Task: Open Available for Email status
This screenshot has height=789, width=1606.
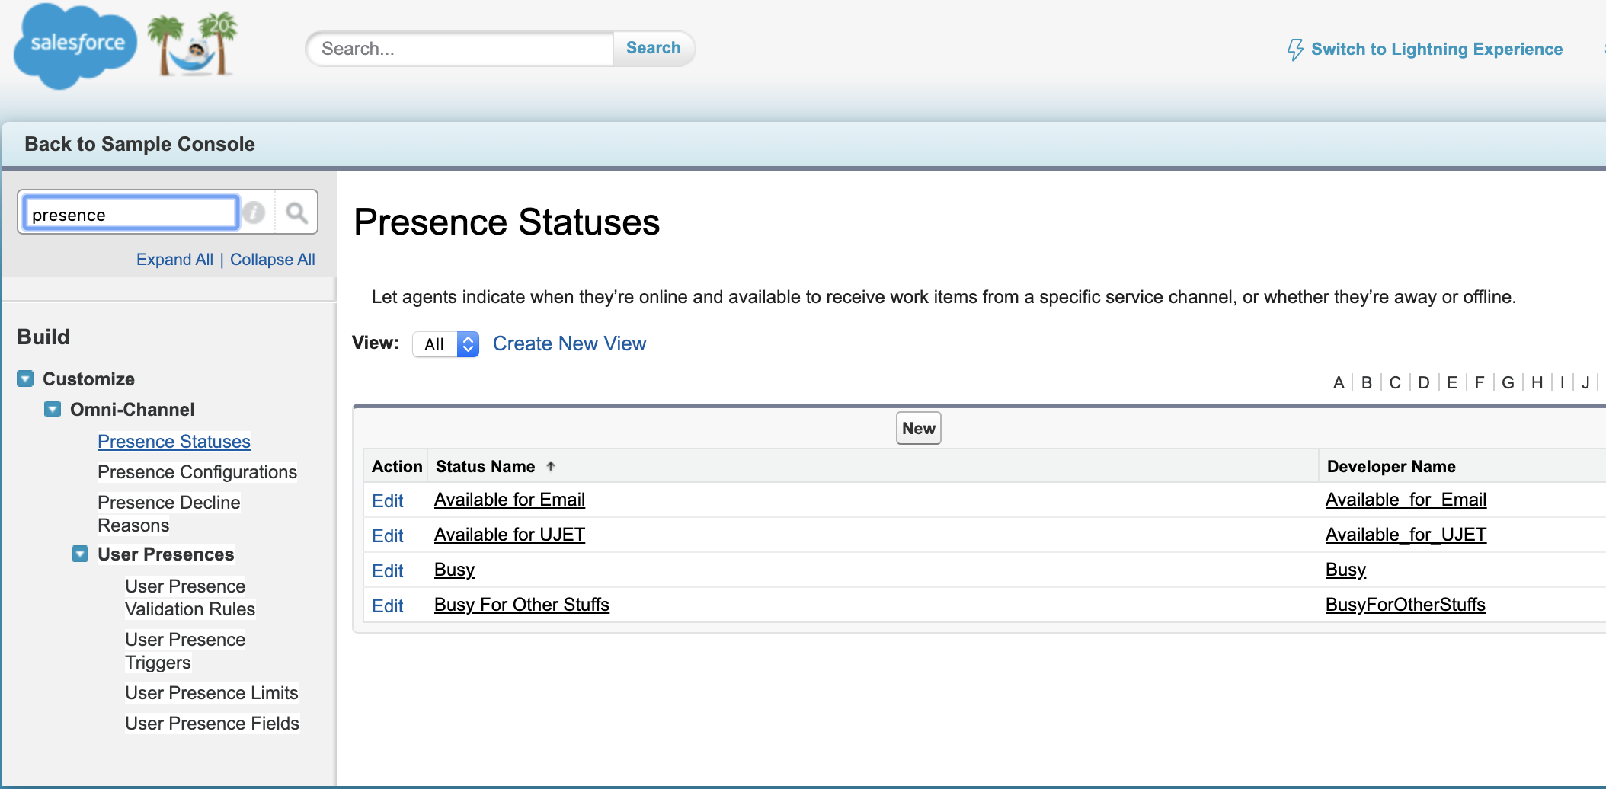Action: pyautogui.click(x=509, y=500)
